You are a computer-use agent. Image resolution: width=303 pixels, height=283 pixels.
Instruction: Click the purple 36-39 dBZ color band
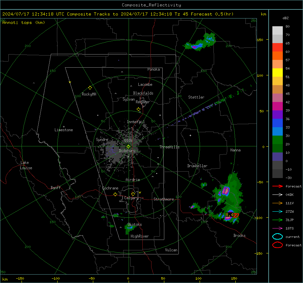pos(277,115)
